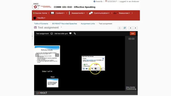Screen dimensions: 171x96
Task: Select Allow radio button in Flash settings
Action: coord(83,65)
